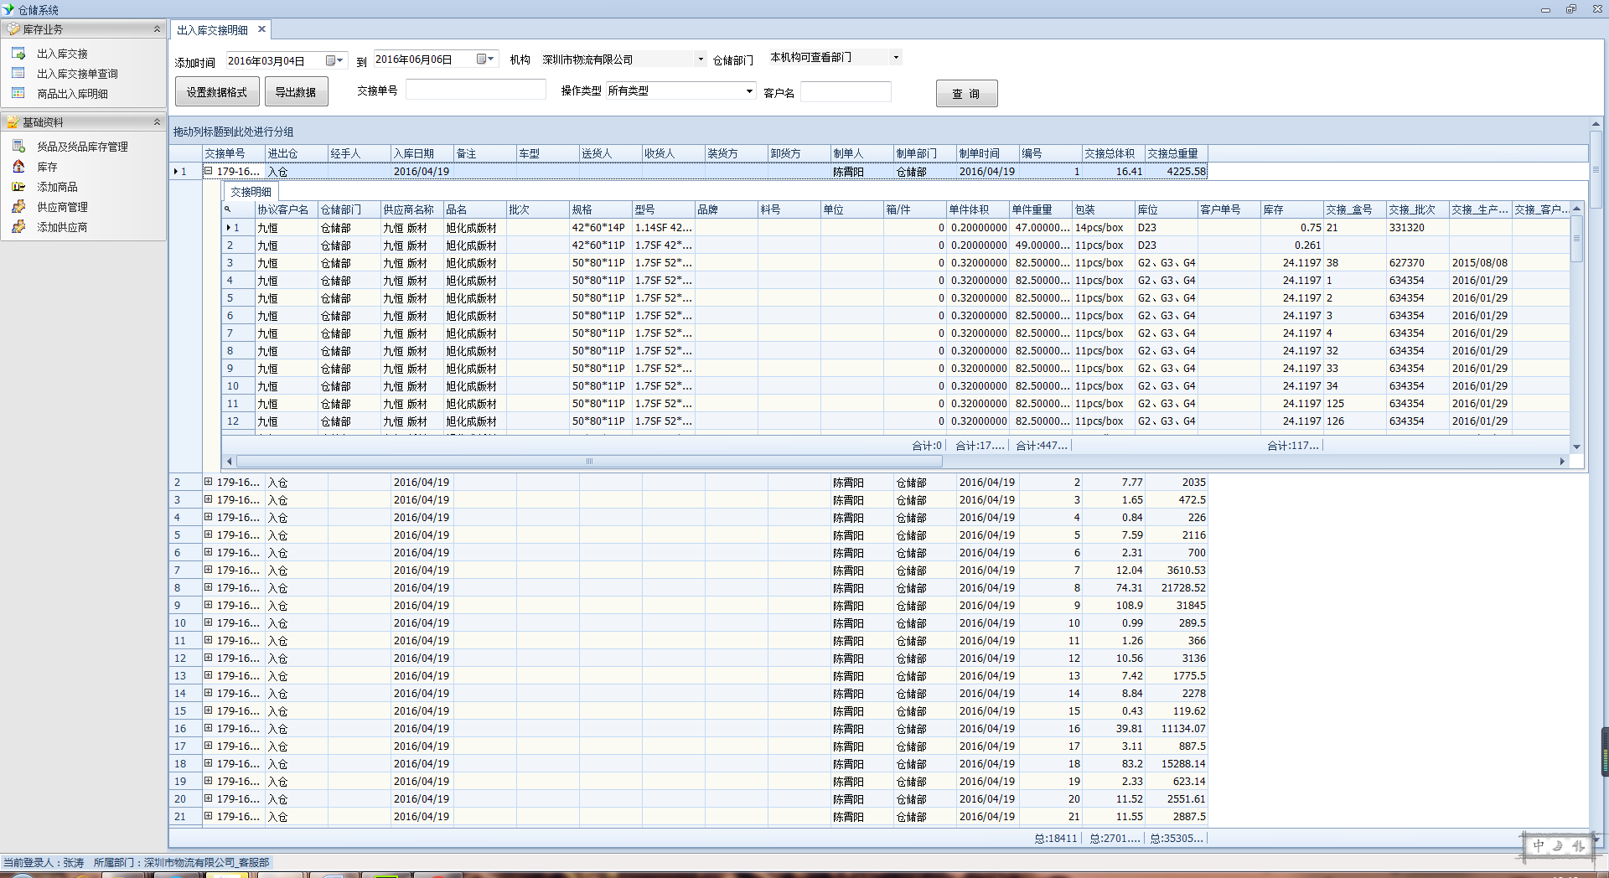The height and width of the screenshot is (878, 1609).
Task: Click the 商品出入库明细 sidebar icon
Action: [x=18, y=94]
